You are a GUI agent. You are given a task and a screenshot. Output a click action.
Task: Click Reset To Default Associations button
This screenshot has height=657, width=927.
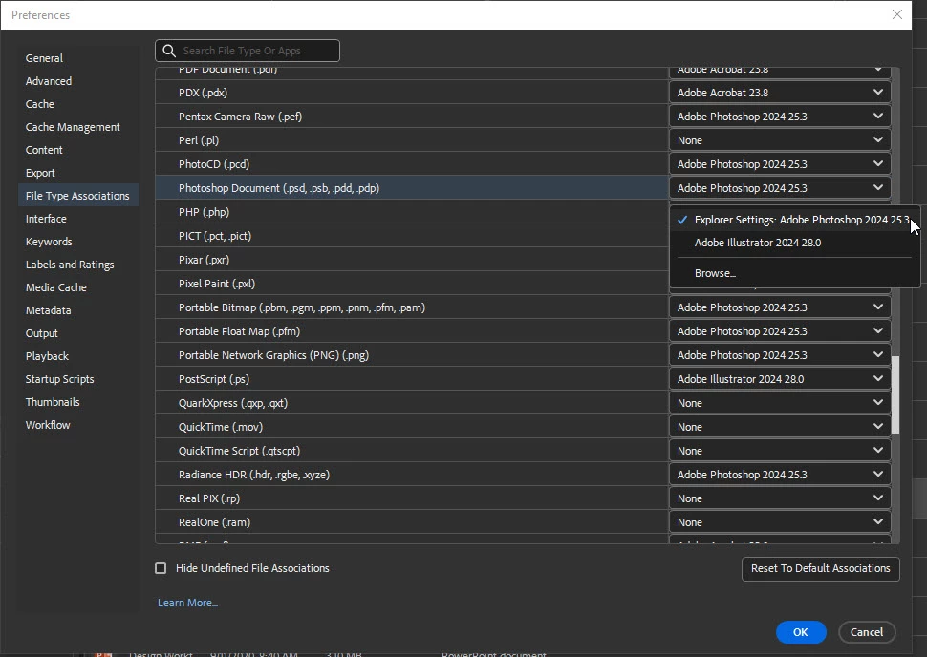821,568
